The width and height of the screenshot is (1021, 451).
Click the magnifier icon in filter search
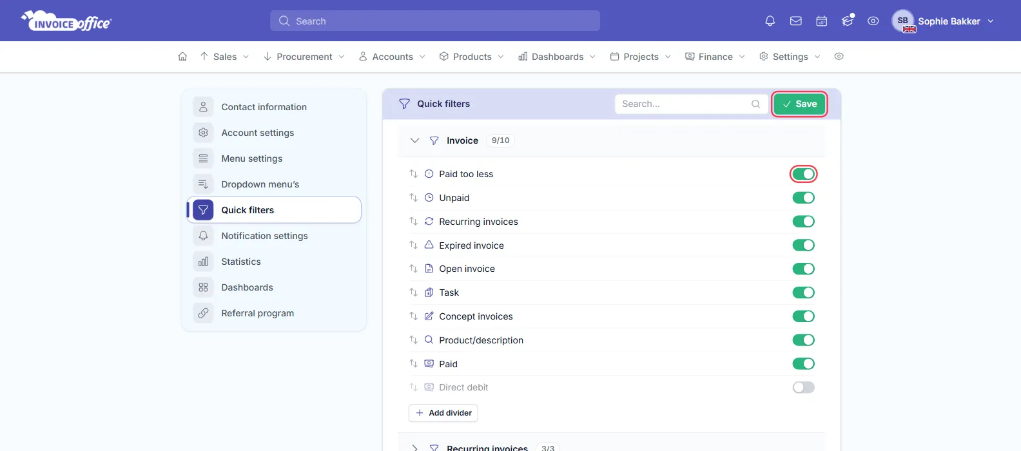(x=755, y=104)
